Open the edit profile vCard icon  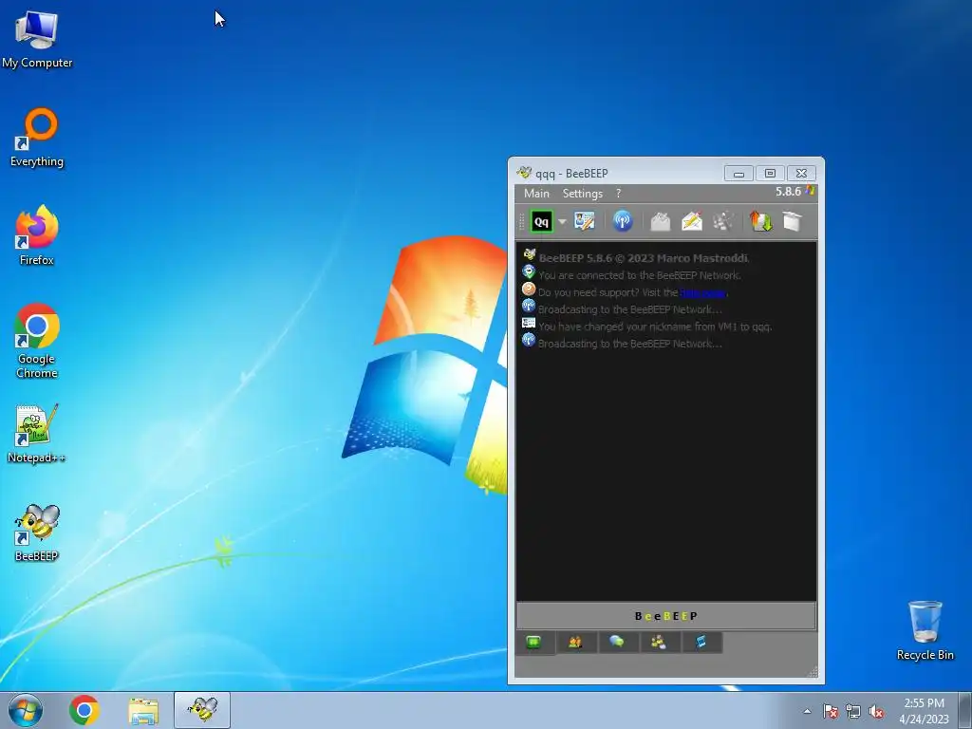(584, 221)
